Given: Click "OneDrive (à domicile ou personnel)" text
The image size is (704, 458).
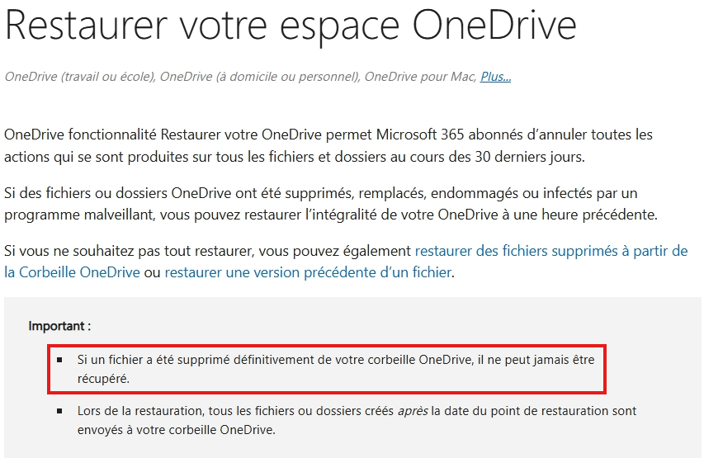Looking at the screenshot, I should click(260, 77).
